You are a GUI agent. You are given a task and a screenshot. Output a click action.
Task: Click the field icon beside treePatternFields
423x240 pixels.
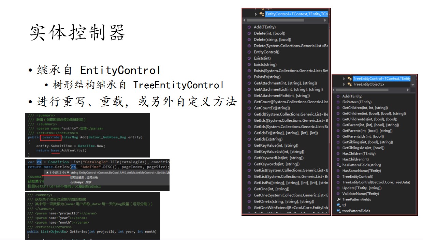pyautogui.click(x=338, y=211)
